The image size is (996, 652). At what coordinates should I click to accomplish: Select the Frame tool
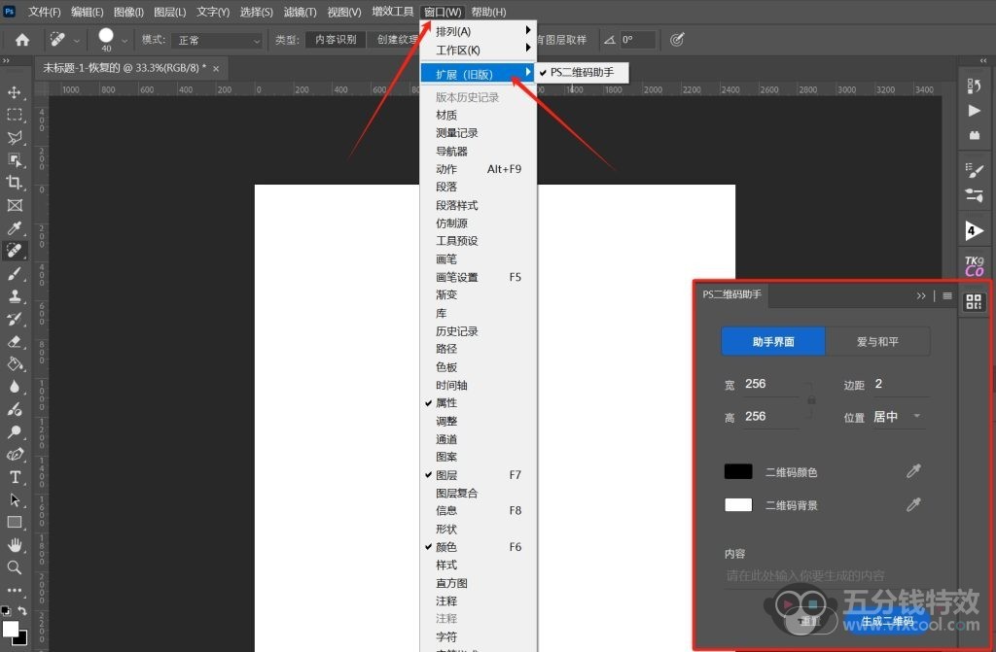[x=14, y=205]
